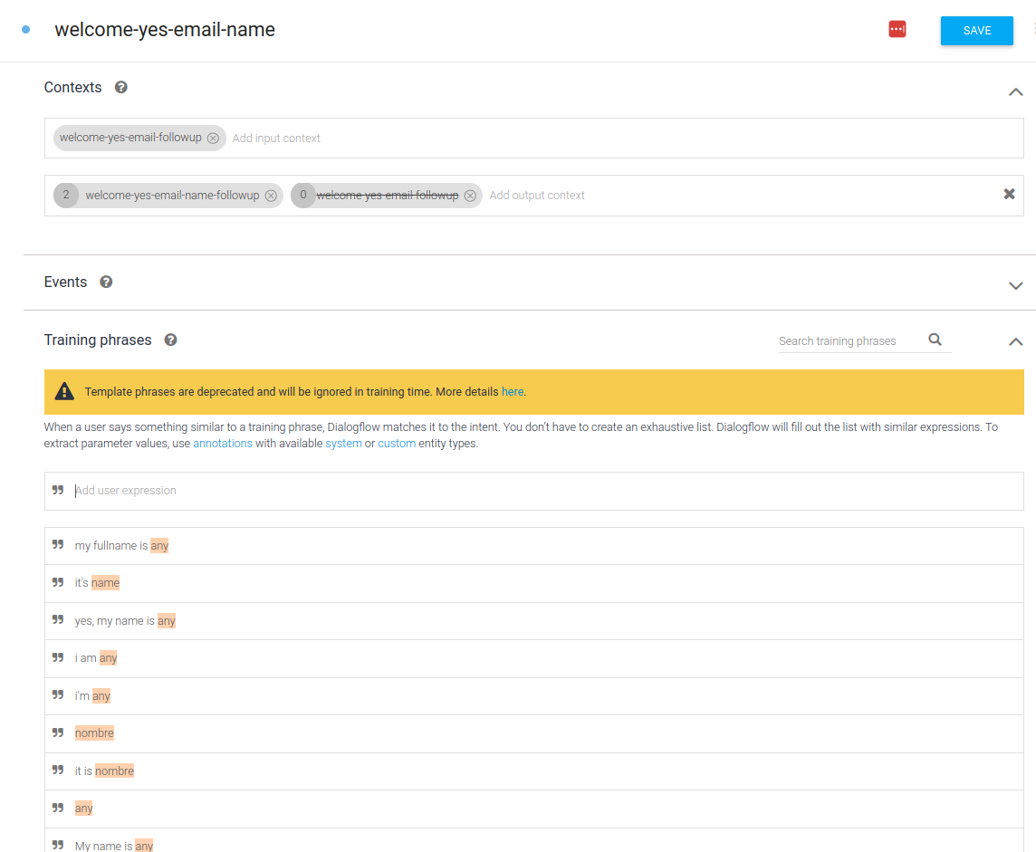Collapse the Training phrases section

[x=1015, y=341]
